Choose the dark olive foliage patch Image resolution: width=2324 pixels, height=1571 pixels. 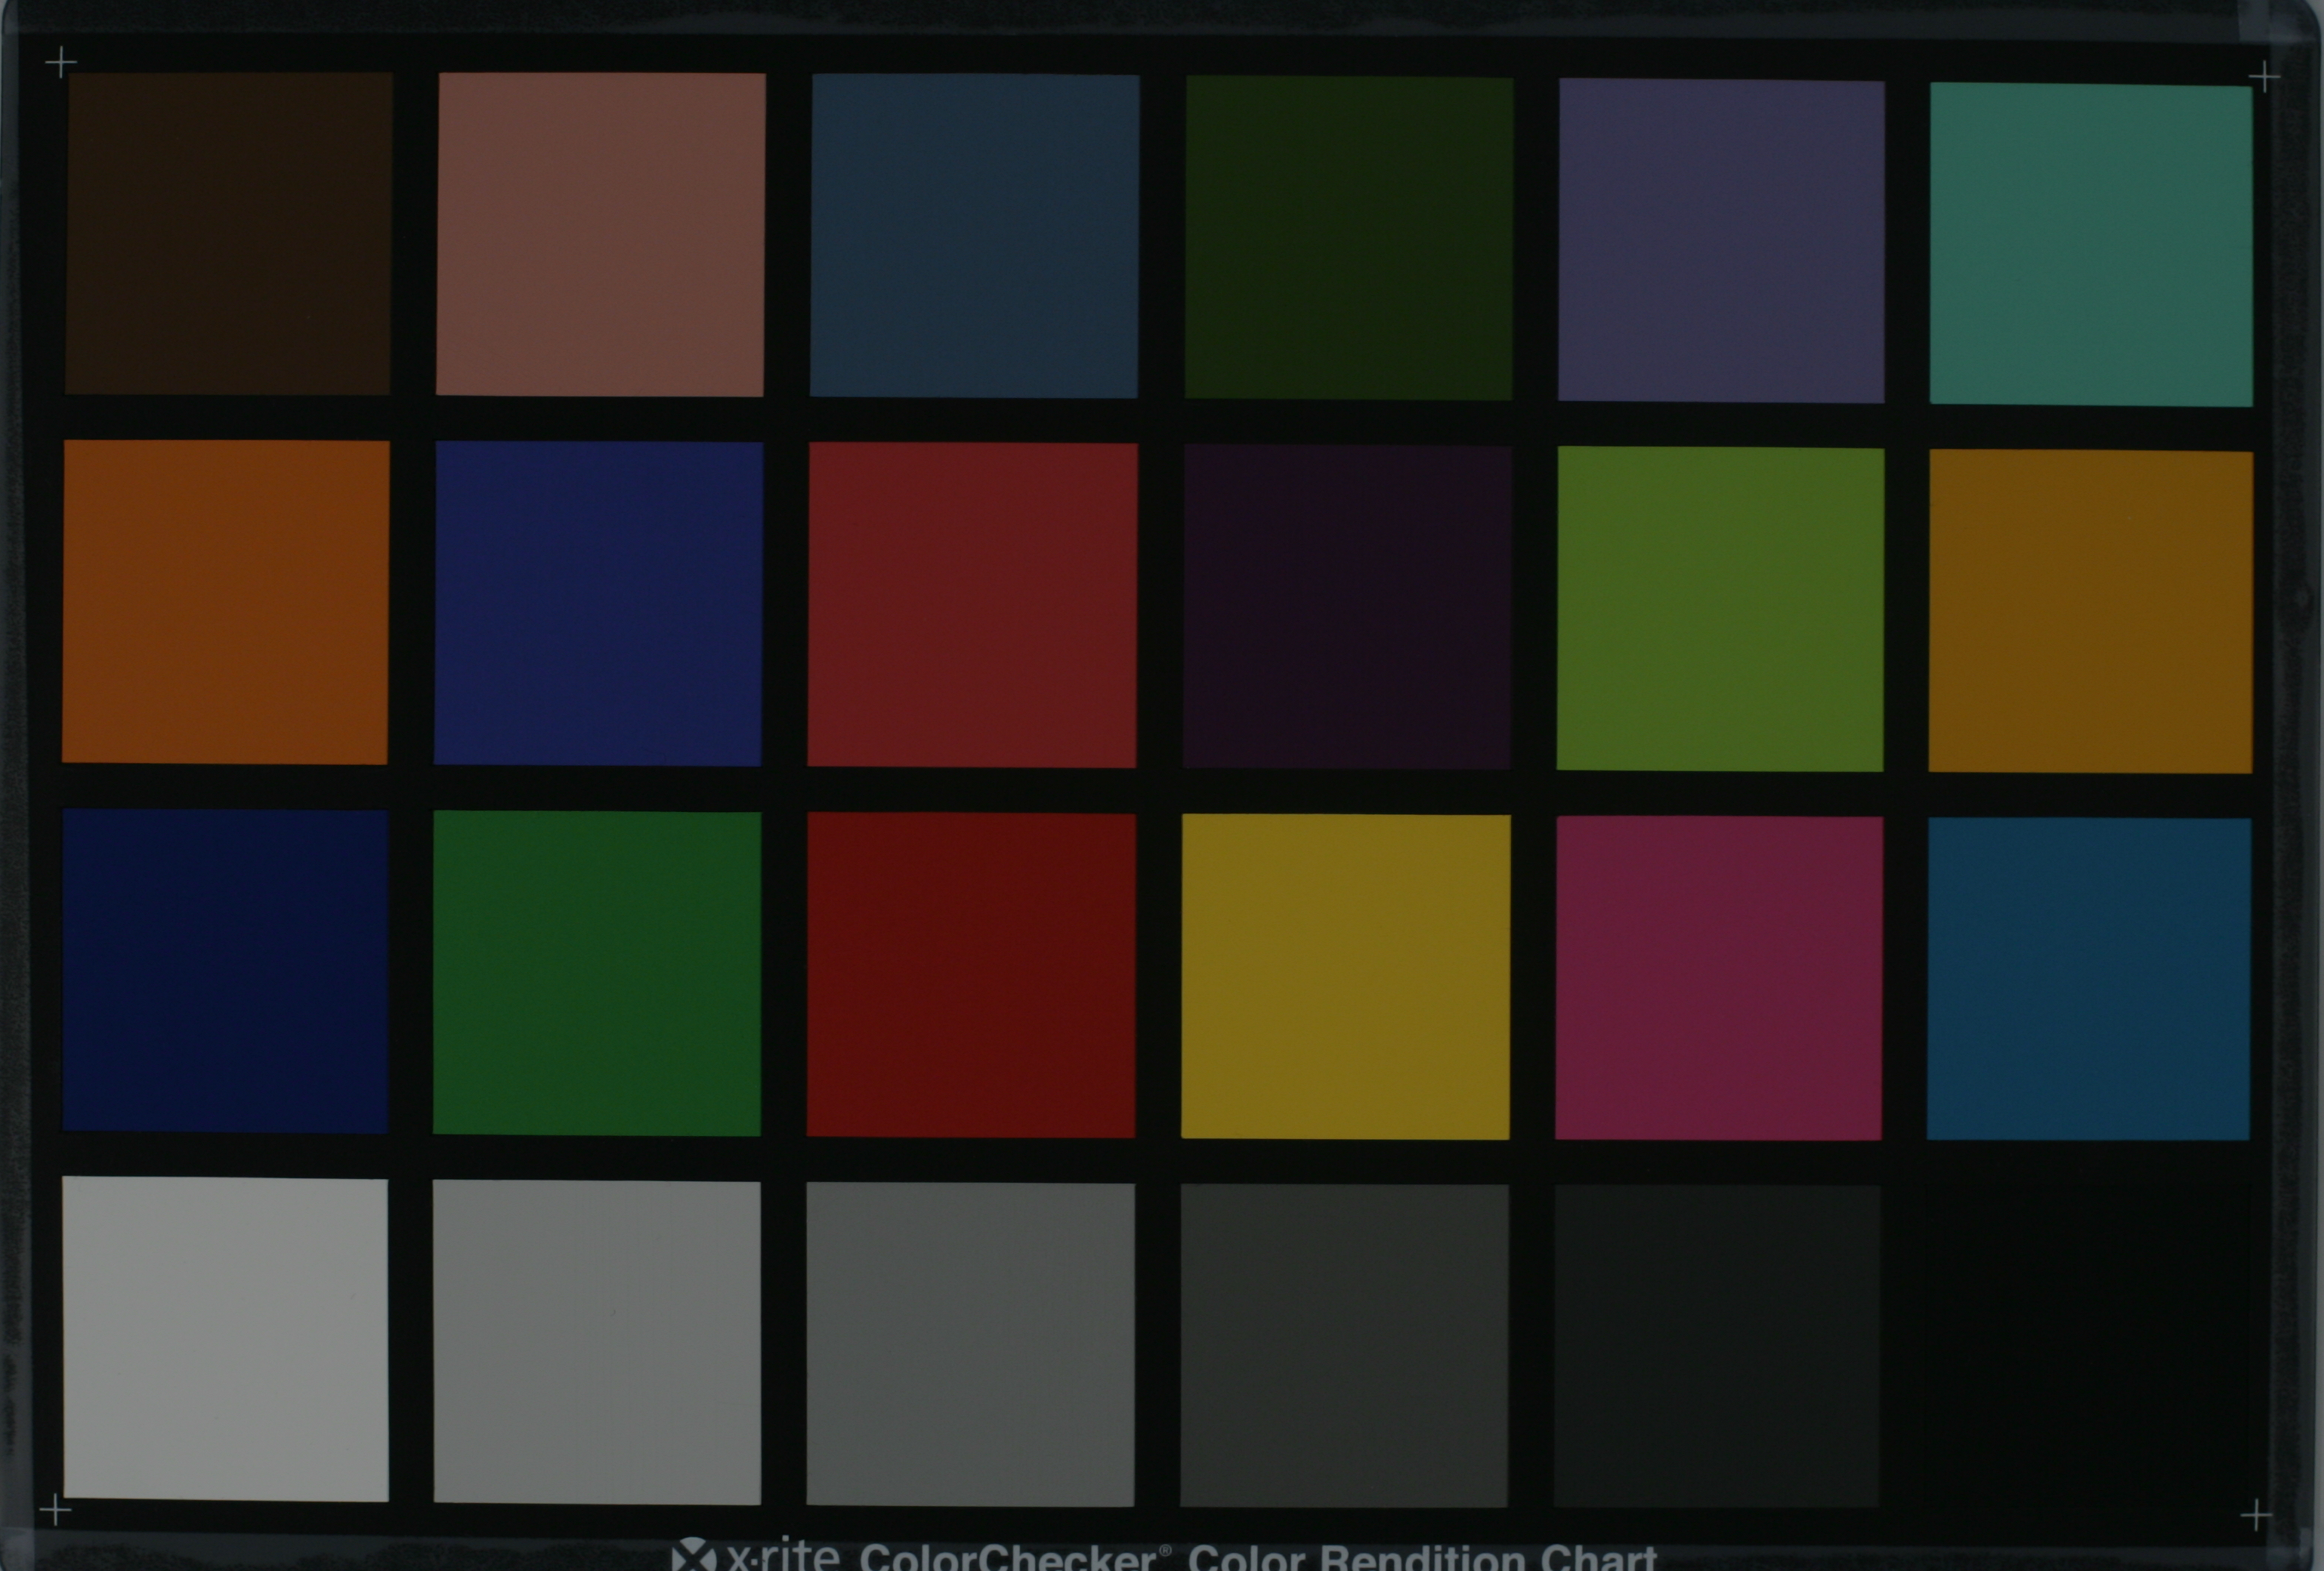(1349, 238)
